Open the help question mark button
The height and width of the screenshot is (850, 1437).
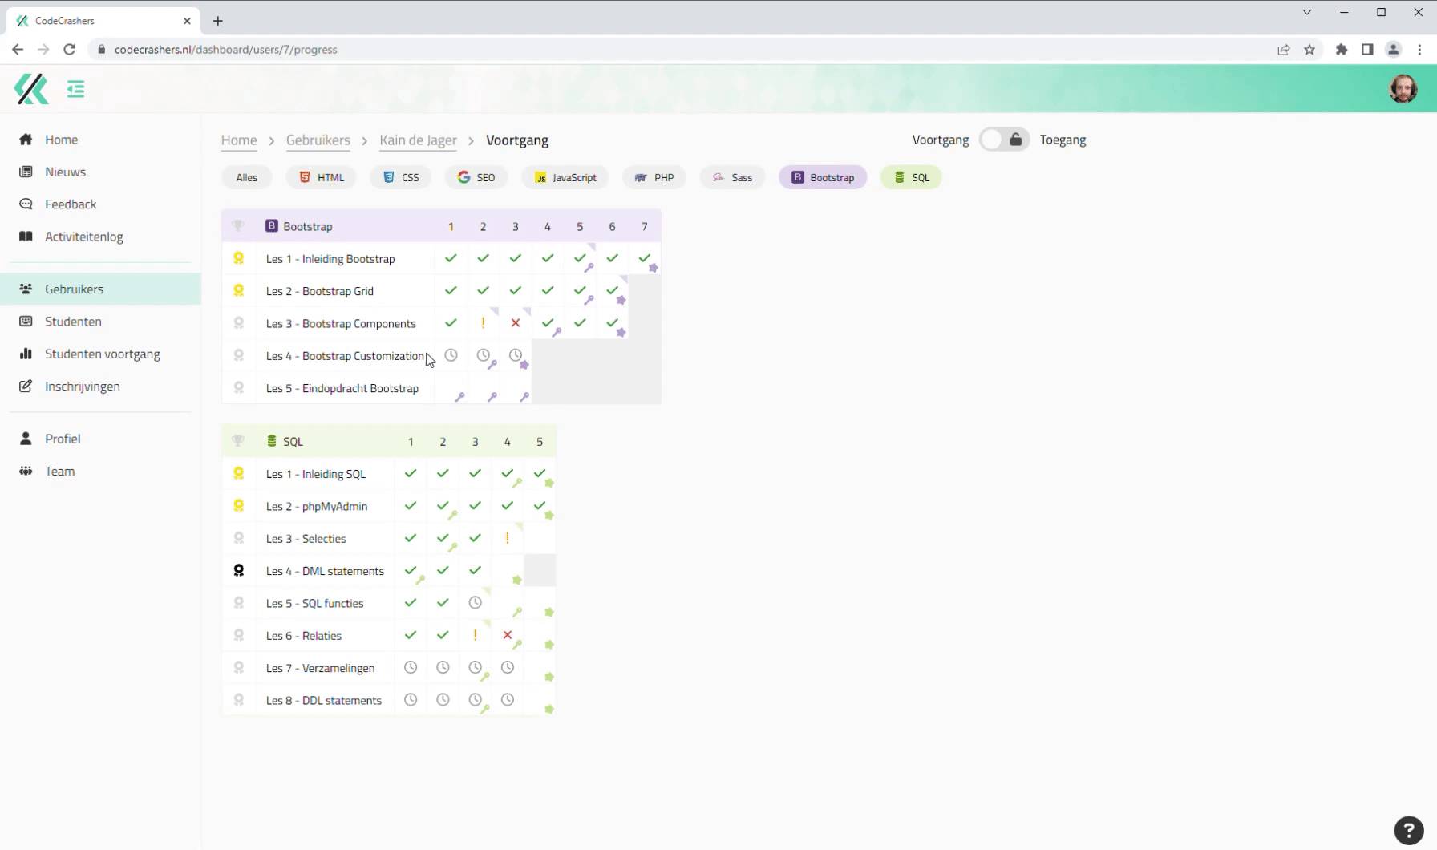click(1408, 830)
